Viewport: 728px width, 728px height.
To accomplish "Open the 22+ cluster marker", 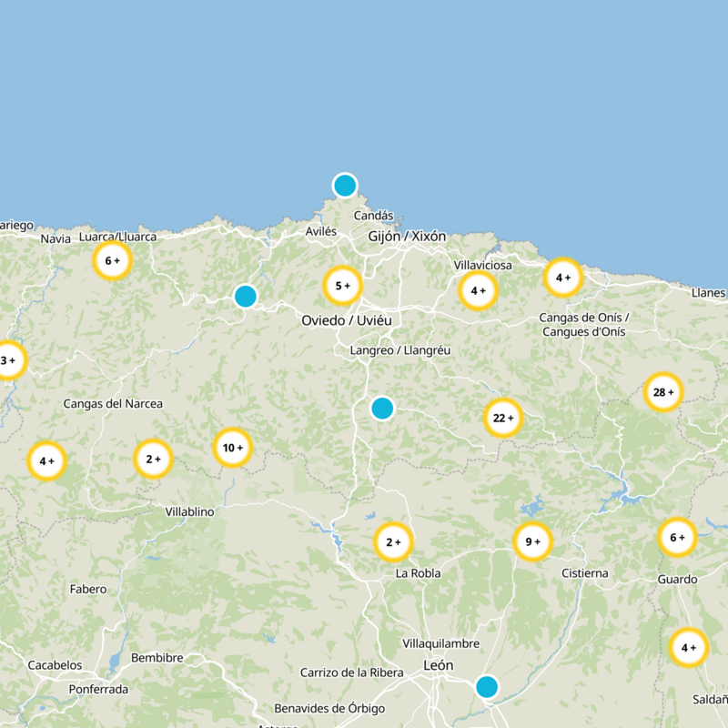I will click(503, 418).
